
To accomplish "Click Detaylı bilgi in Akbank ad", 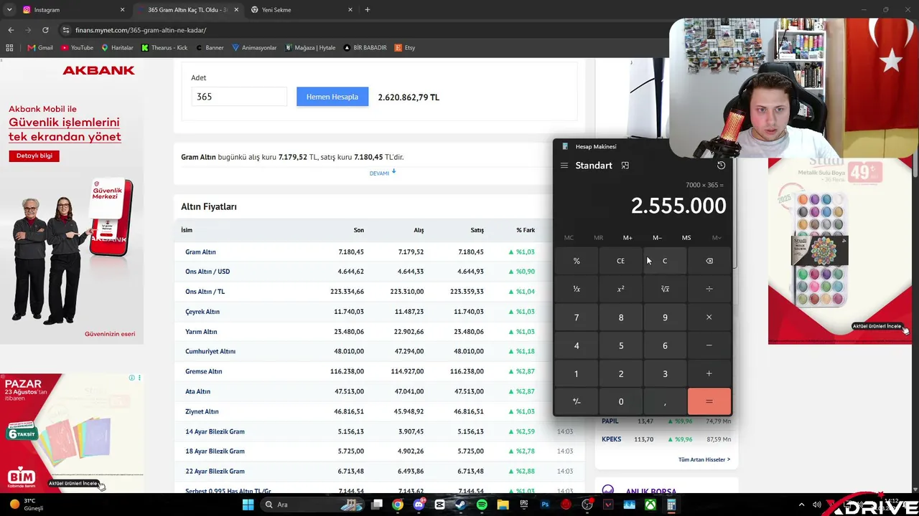I will click(x=34, y=156).
